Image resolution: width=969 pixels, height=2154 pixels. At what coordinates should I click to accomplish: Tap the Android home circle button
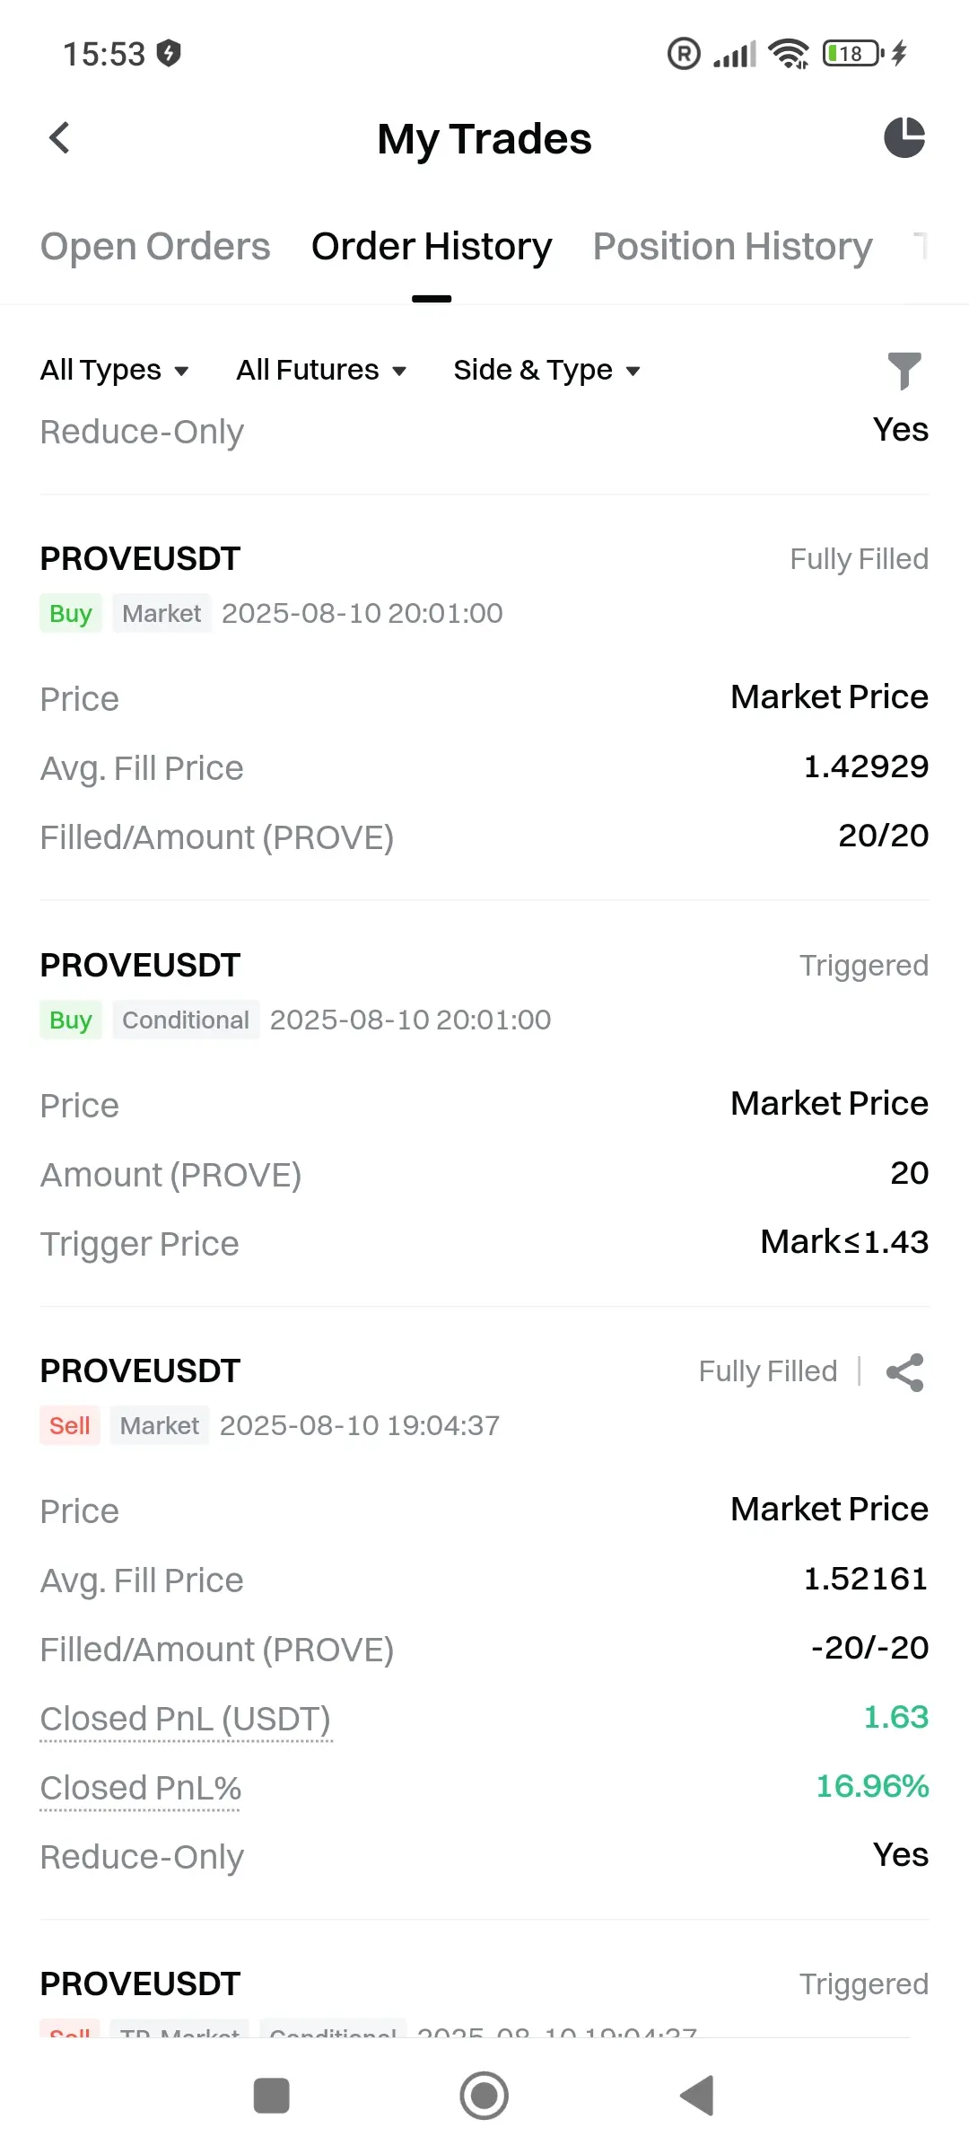pos(484,2096)
